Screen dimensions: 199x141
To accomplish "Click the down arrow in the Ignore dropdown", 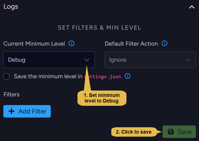I will point(188,60).
